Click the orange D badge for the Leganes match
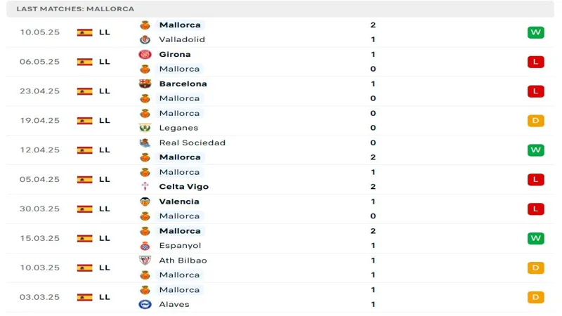The height and width of the screenshot is (316, 562). 536,121
